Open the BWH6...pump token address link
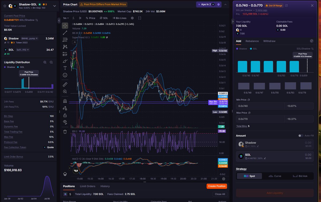This screenshot has height=202, width=321. (x=29, y=38)
